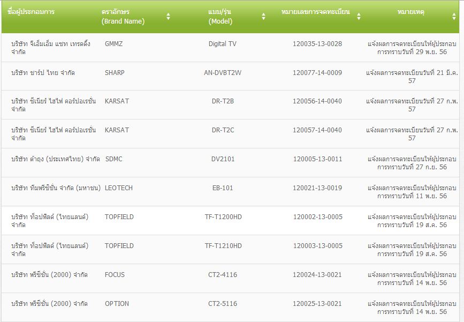Click registration number 120057-14-0040
The height and width of the screenshot is (322, 464).
pyautogui.click(x=317, y=130)
